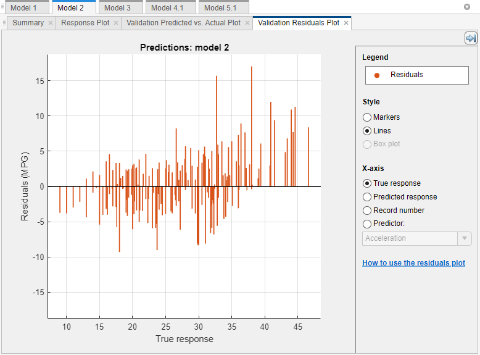Click the tab group drag handle
Viewport: 480px width, 355px height.
pyautogui.click(x=4, y=23)
